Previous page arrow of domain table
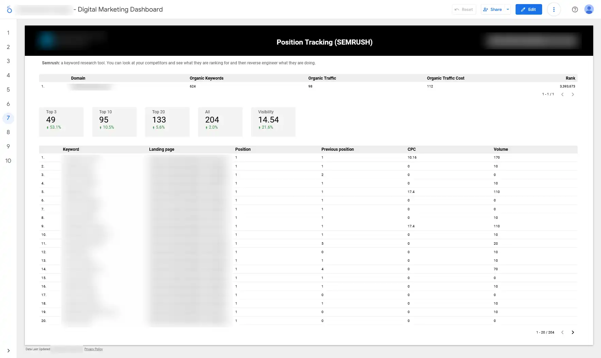 [x=563, y=95]
